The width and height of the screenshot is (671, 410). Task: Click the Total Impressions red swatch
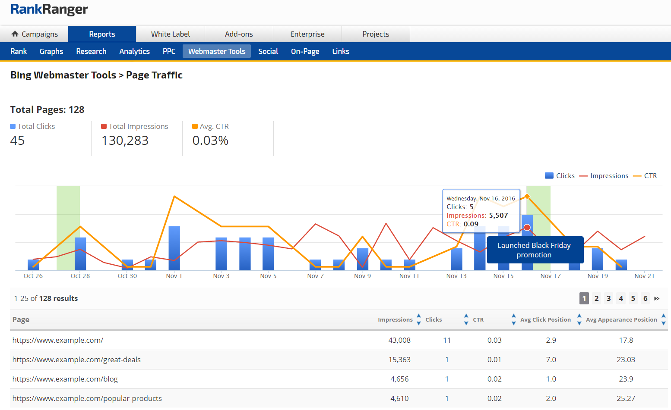104,126
